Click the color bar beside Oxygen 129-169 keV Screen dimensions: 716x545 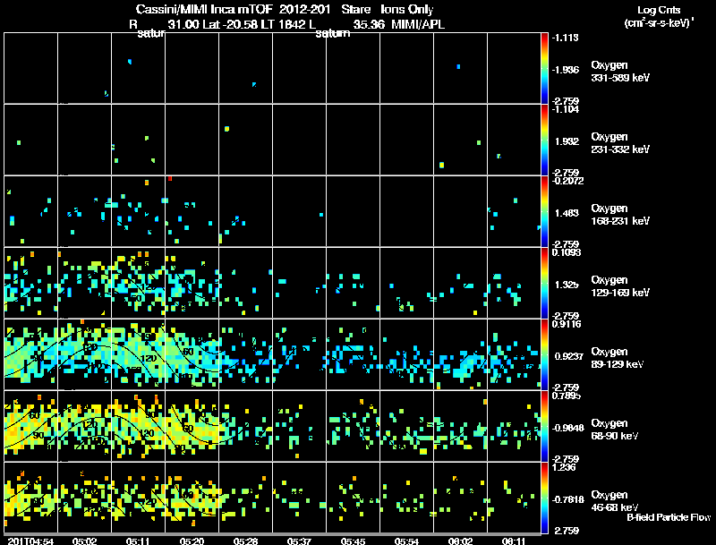544,283
